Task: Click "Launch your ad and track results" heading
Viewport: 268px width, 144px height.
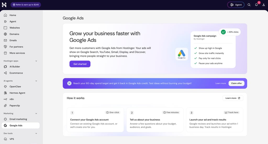Action: tap(208, 120)
